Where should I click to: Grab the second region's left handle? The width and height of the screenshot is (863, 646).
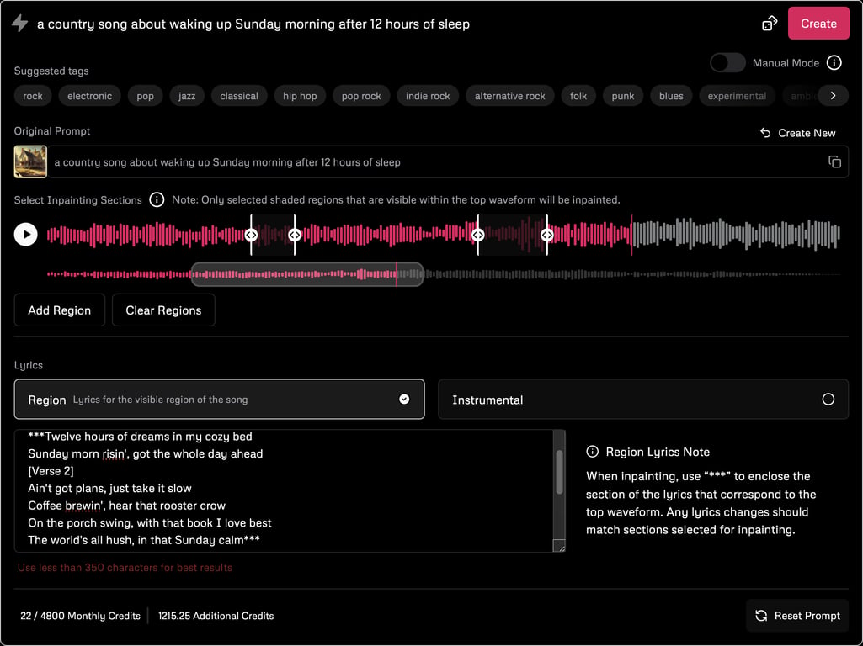coord(477,235)
